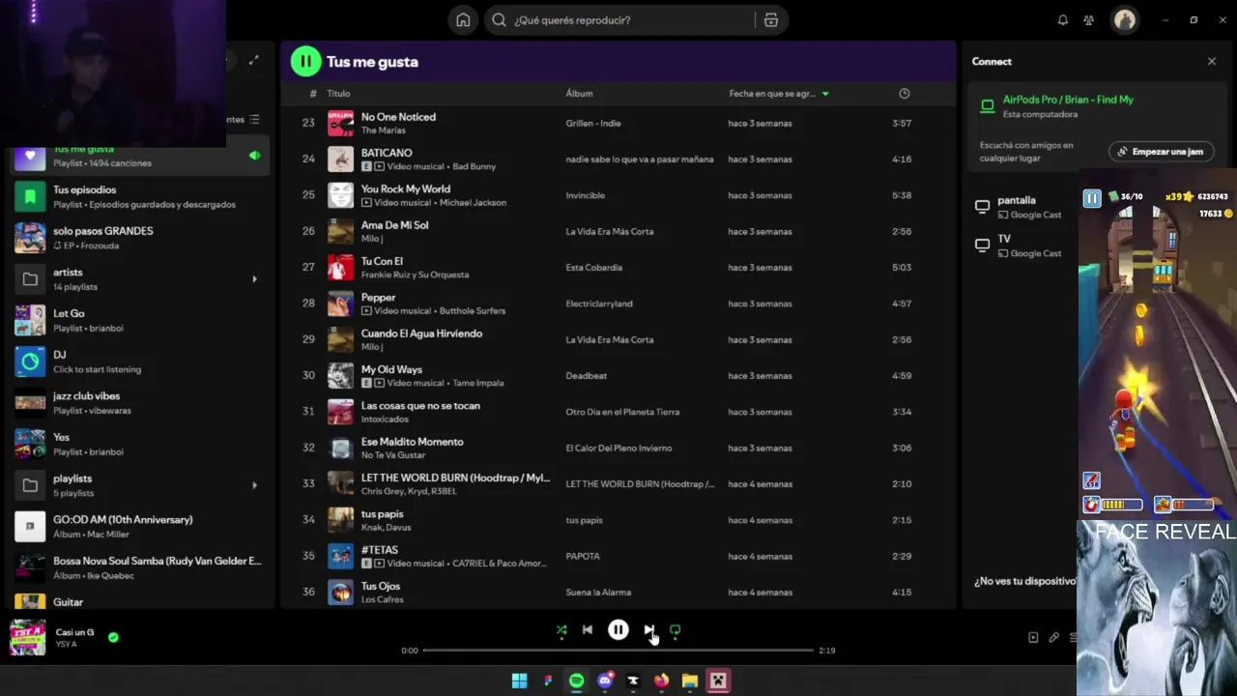1237x696 pixels.
Task: Toggle repeat mode
Action: [675, 630]
